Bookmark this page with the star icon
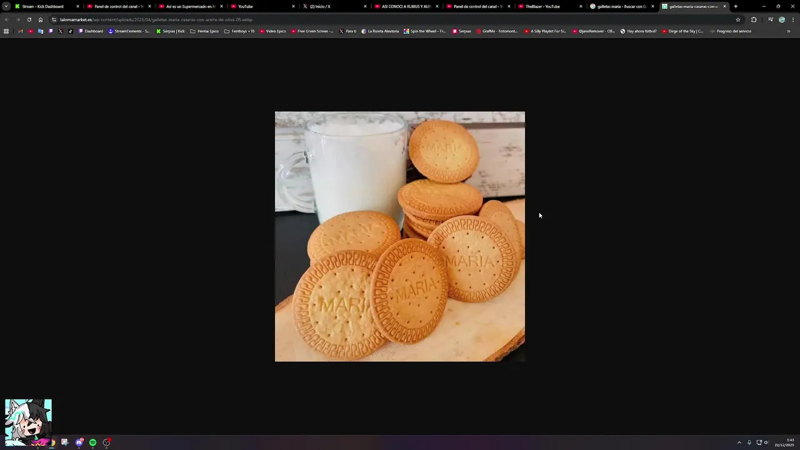Image resolution: width=800 pixels, height=450 pixels. click(737, 19)
